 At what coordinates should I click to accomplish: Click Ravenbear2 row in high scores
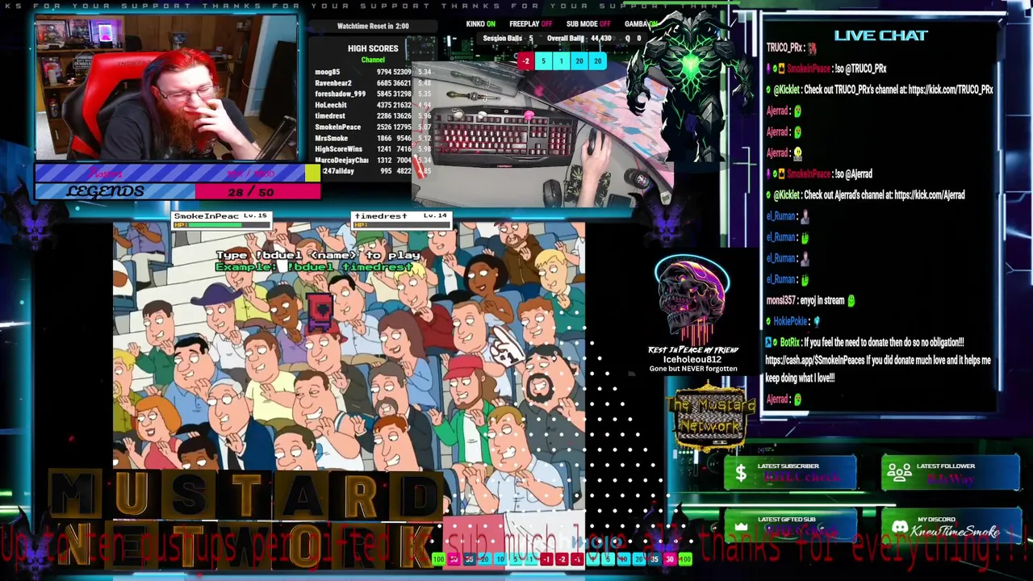(373, 83)
